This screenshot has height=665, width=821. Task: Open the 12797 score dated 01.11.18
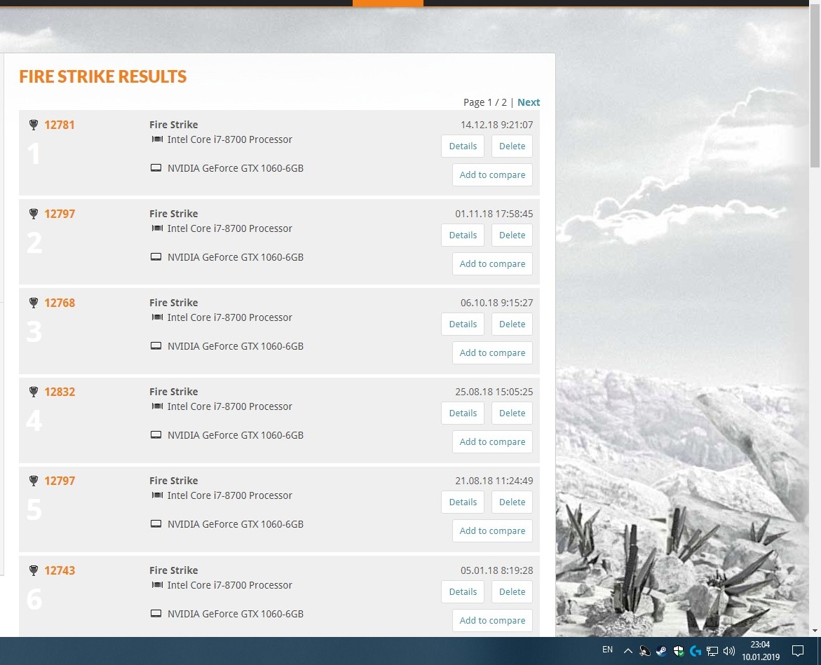(x=59, y=214)
